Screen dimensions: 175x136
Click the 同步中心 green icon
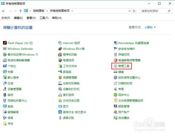point(115,95)
